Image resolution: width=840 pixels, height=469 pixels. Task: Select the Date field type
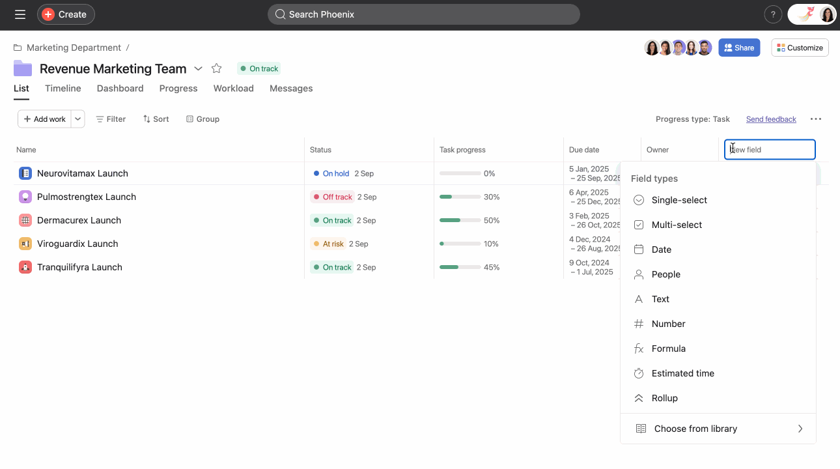click(x=662, y=249)
